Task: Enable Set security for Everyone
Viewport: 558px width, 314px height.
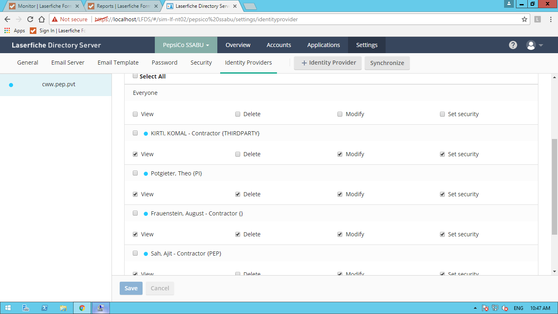Action: point(442,114)
